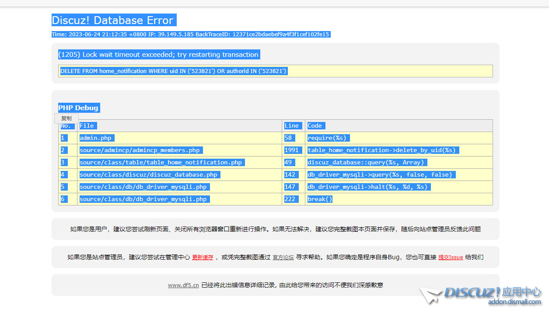Click the table_home_notification->delete_by_uid code entry
Screen dimensions: 549x313
point(382,150)
